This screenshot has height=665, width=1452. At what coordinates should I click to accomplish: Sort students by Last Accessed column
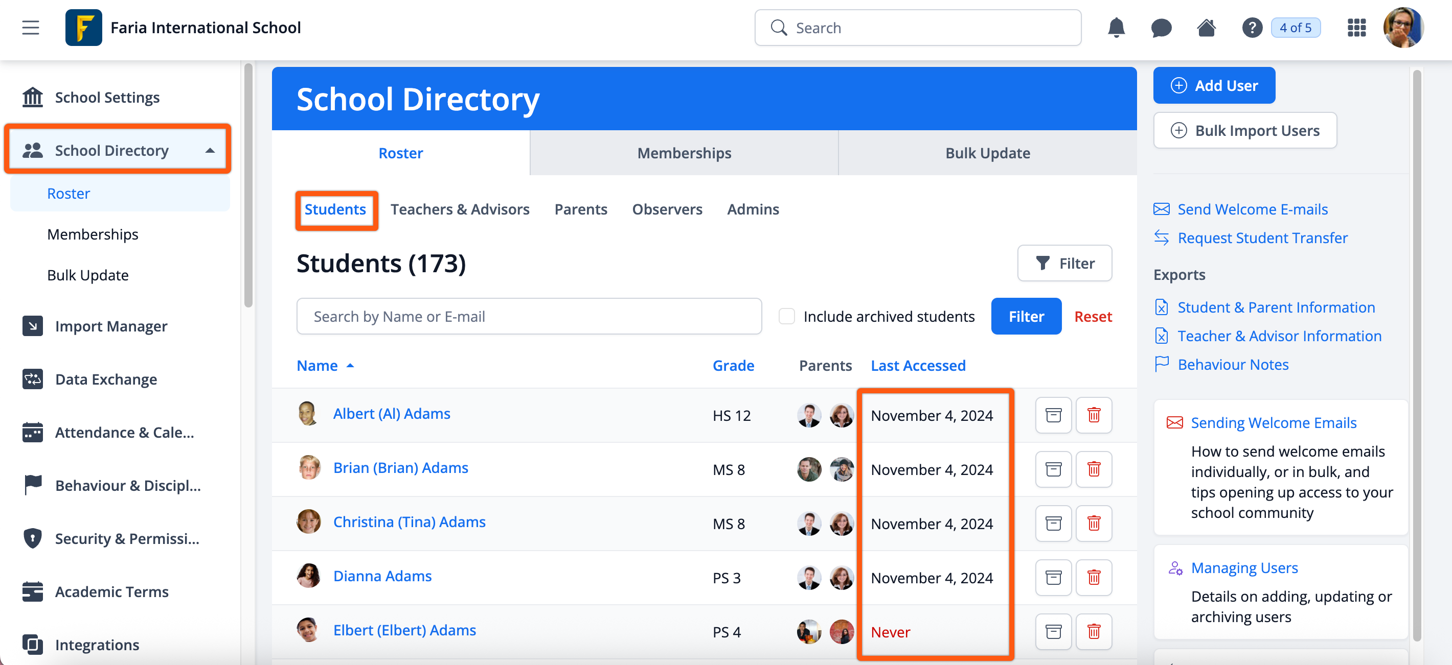click(x=918, y=365)
